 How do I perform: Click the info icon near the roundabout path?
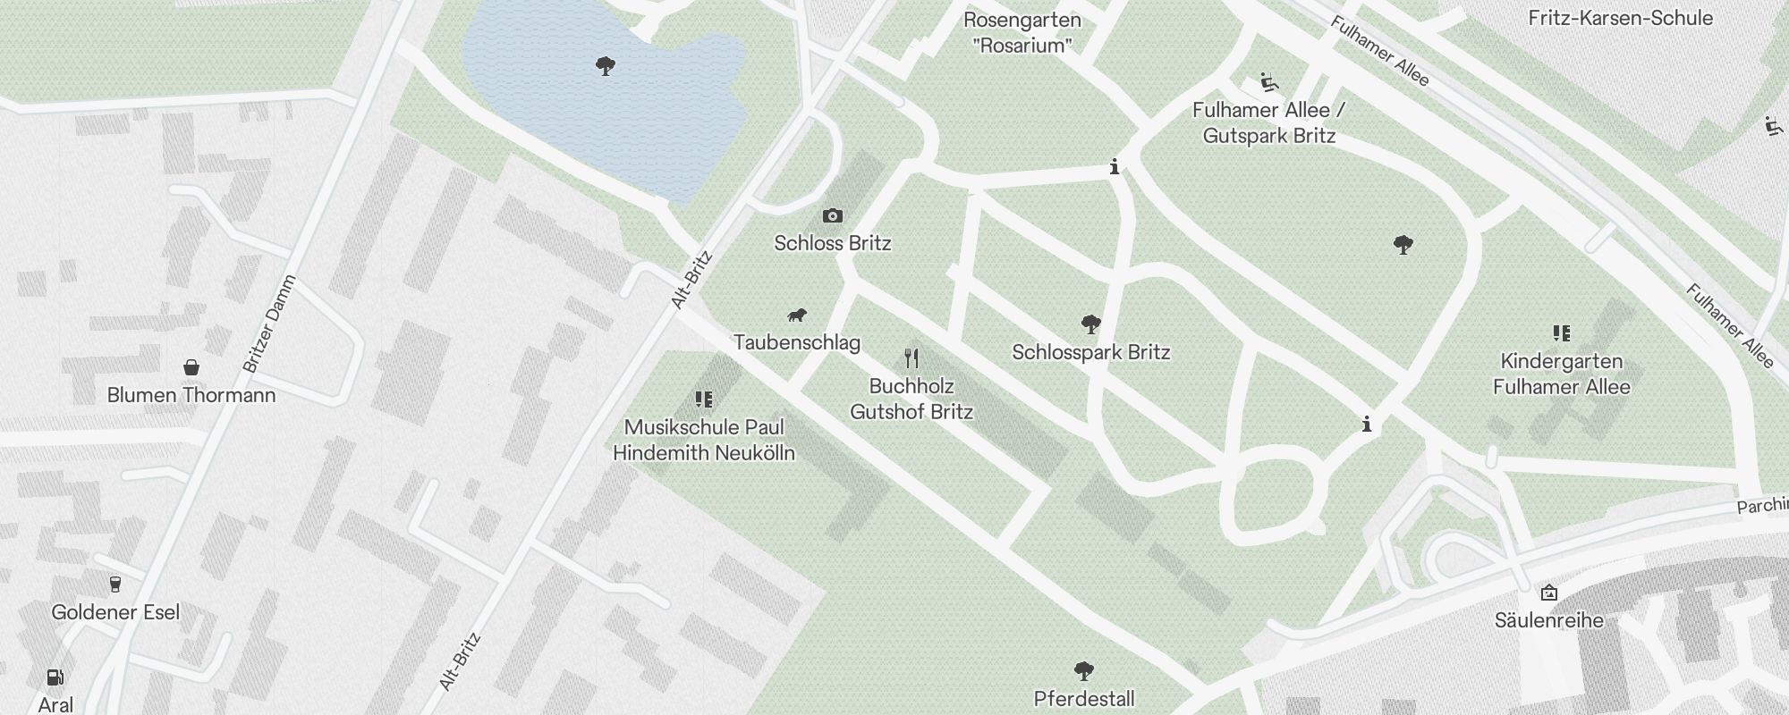coord(1366,424)
